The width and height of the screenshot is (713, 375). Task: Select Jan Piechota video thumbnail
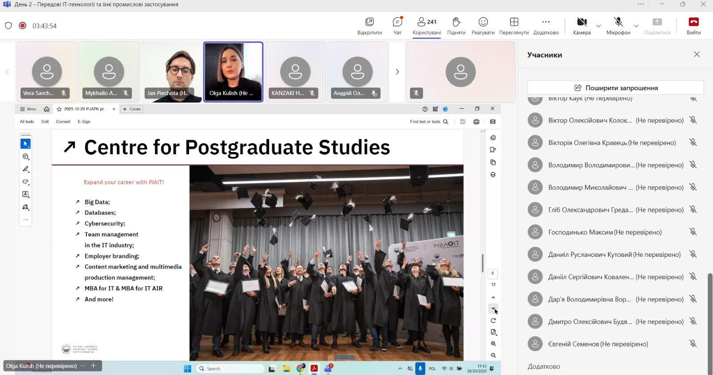(x=171, y=71)
